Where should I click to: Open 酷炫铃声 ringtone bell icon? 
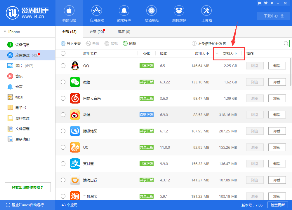click(x=124, y=11)
